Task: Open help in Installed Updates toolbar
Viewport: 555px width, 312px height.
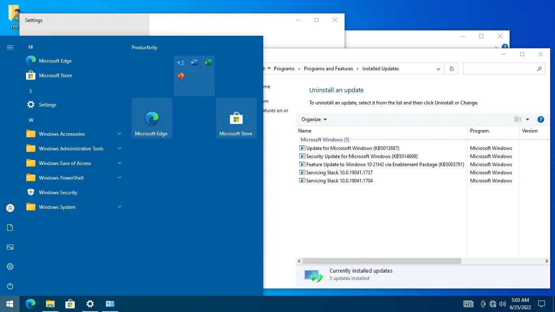Action: tap(541, 119)
